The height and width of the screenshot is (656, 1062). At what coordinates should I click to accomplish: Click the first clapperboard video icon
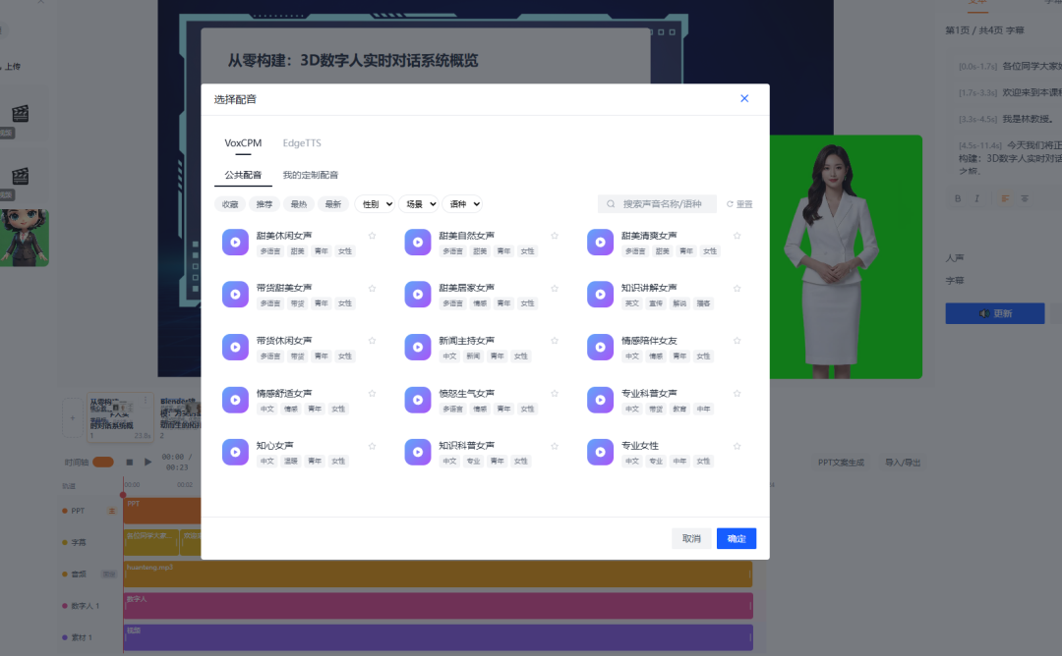pos(21,113)
